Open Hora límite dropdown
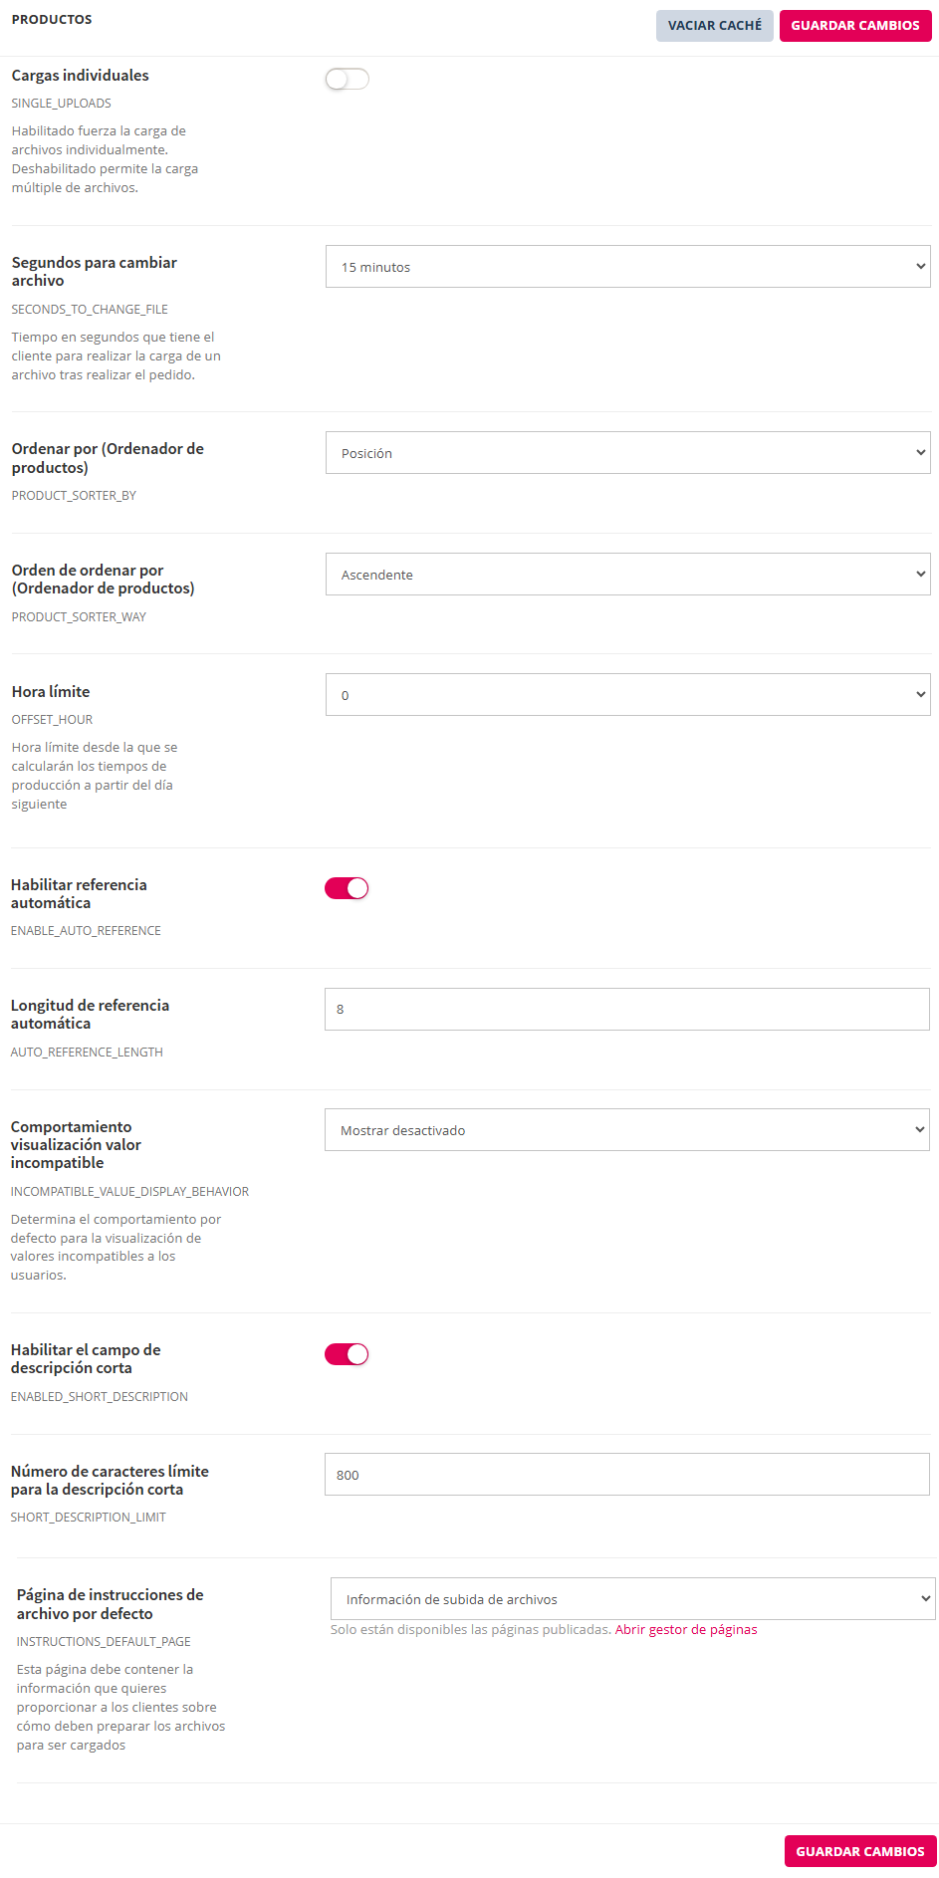939x1878 pixels. (x=627, y=695)
